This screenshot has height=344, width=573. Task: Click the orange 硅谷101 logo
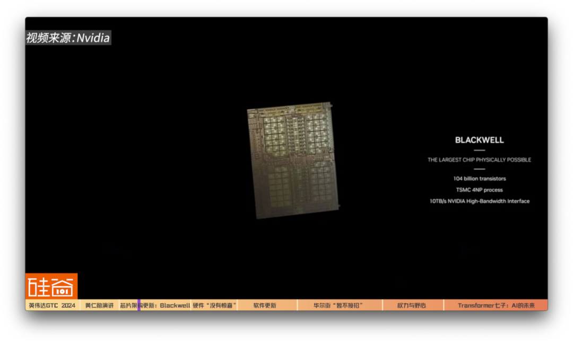point(51,286)
